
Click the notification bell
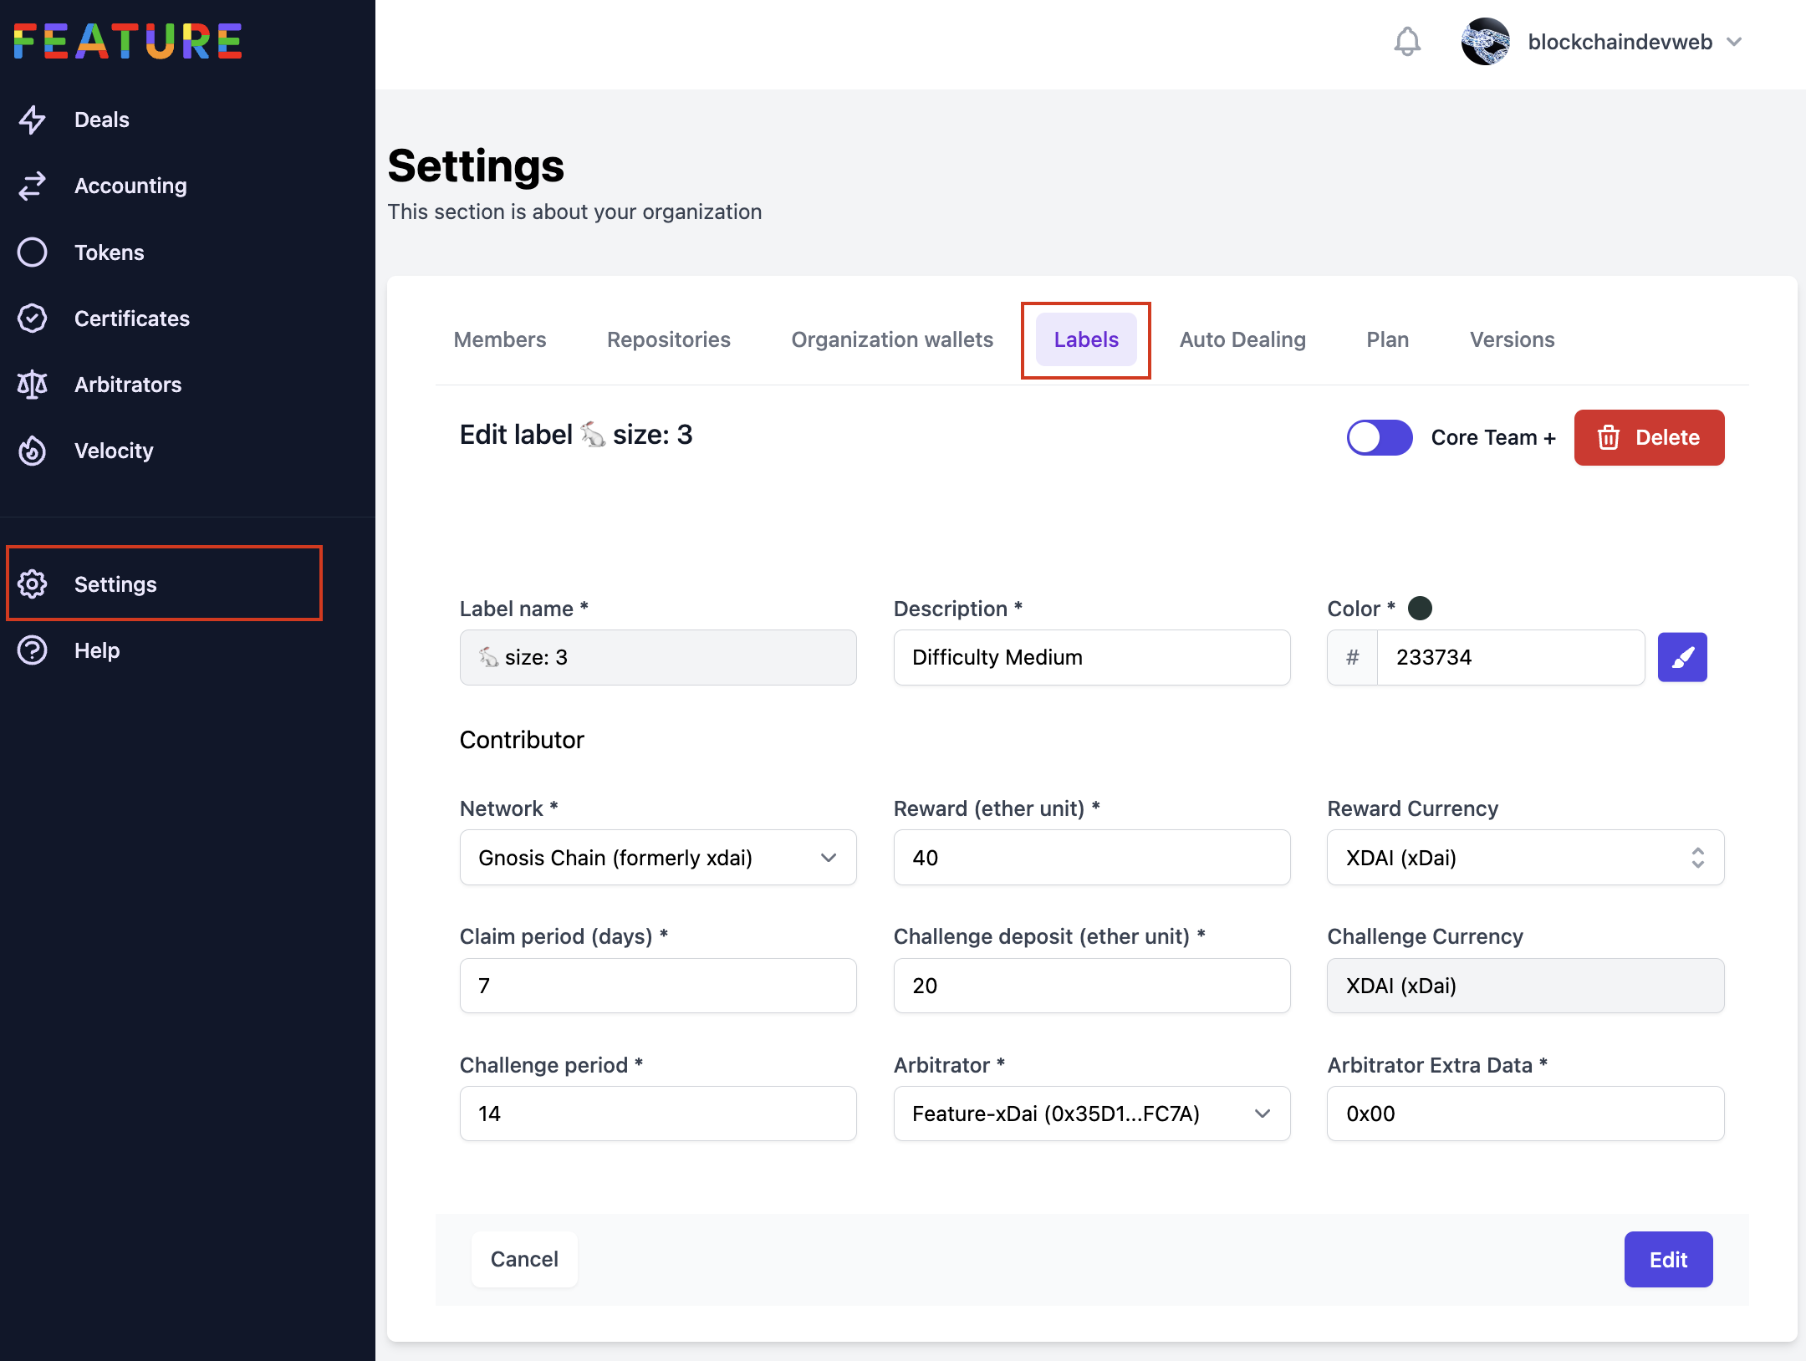[1407, 41]
